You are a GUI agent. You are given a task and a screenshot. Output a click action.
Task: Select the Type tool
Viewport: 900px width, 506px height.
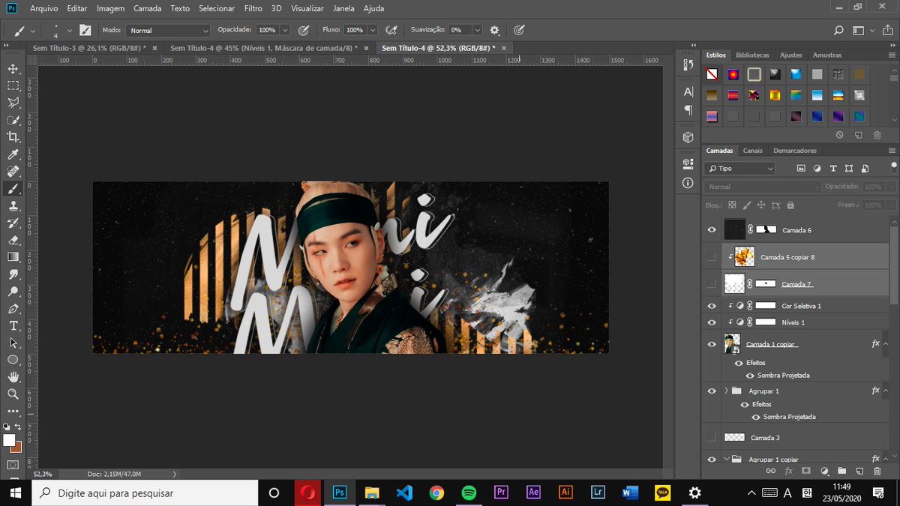click(x=12, y=325)
